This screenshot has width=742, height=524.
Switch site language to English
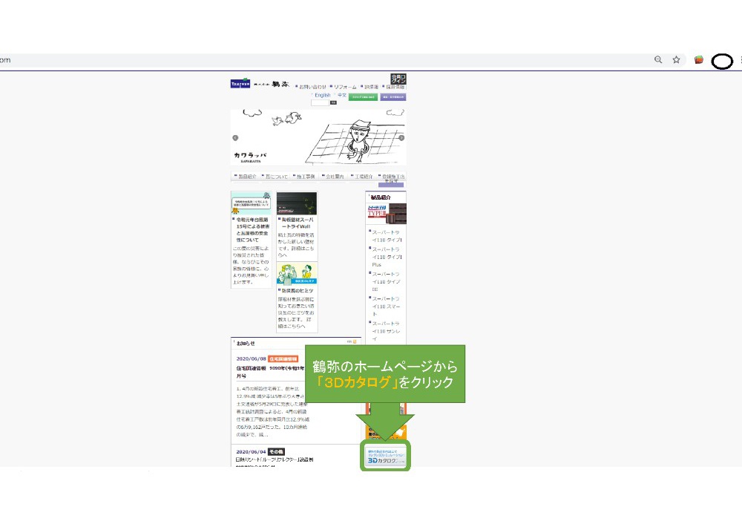(322, 95)
